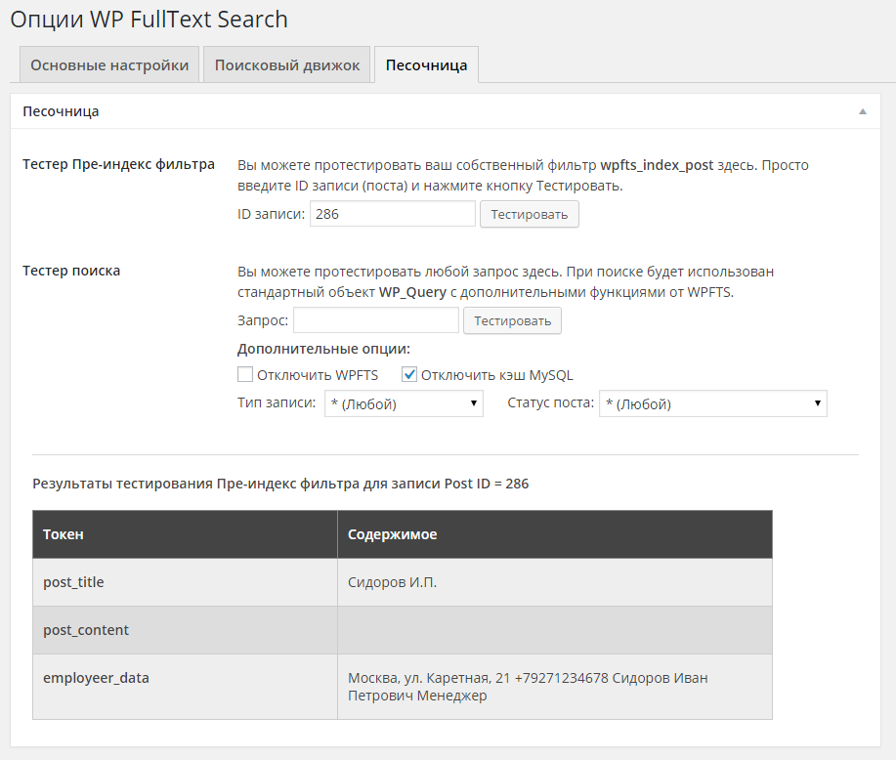The height and width of the screenshot is (760, 896).
Task: Open the Основные настройки tab
Action: pyautogui.click(x=109, y=64)
